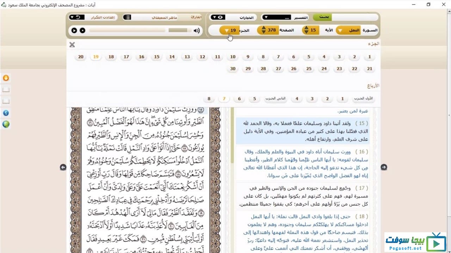Click the open-book icon directly below the download icon

click(6, 90)
